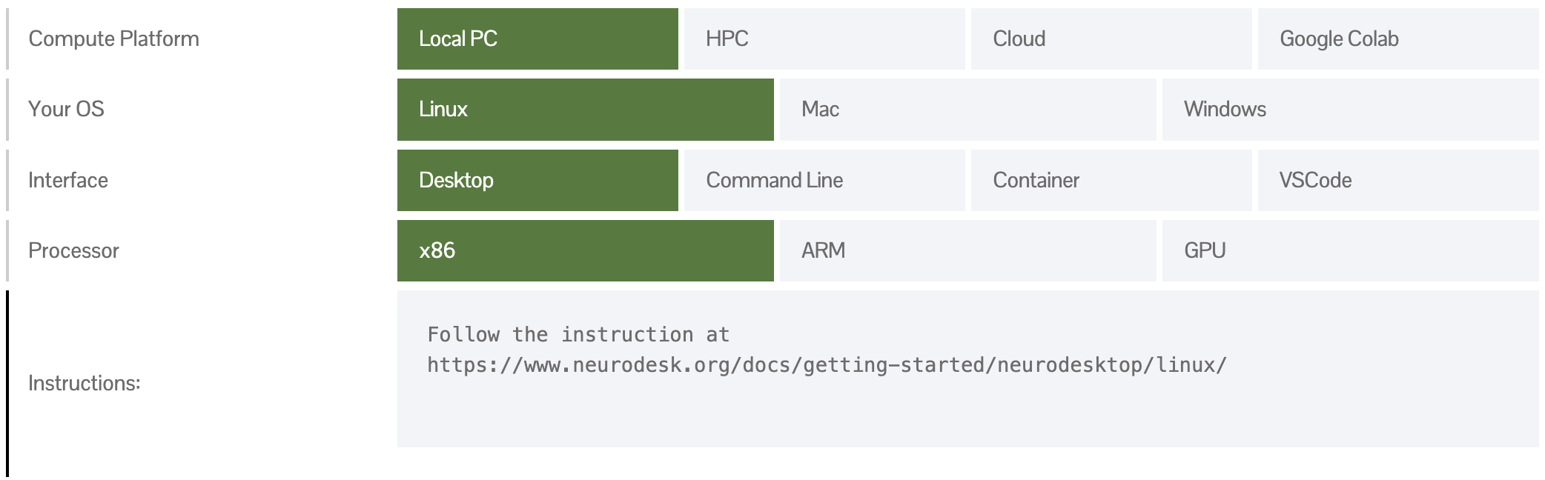The width and height of the screenshot is (1545, 480).
Task: Select Local PC compute platform
Action: pos(537,39)
